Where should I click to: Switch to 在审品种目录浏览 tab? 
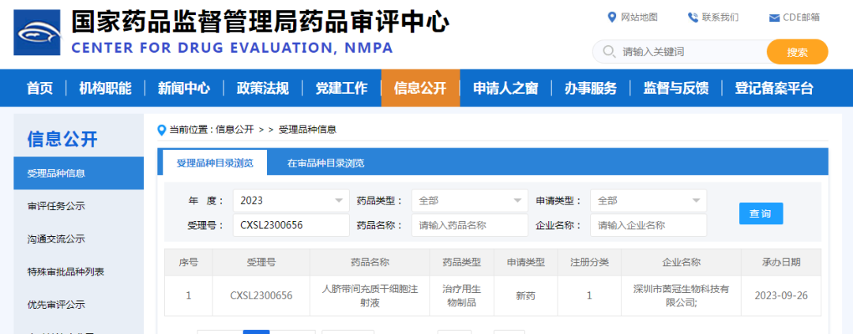click(x=326, y=163)
